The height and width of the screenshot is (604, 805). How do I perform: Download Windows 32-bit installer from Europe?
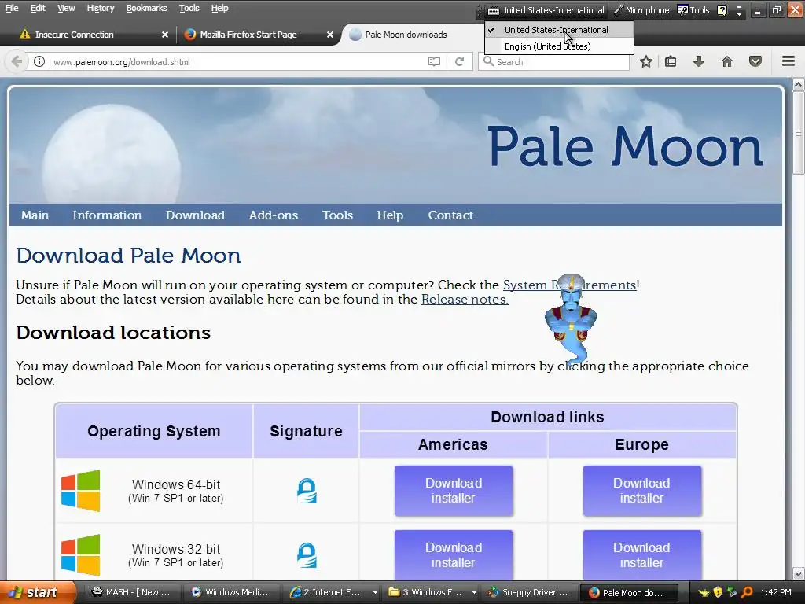(x=641, y=555)
